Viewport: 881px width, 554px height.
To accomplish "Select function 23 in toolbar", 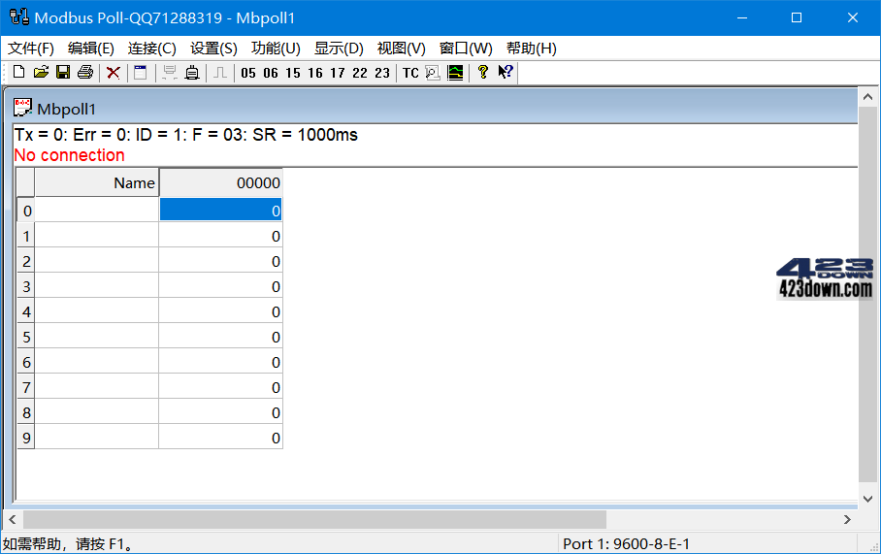I will click(382, 73).
